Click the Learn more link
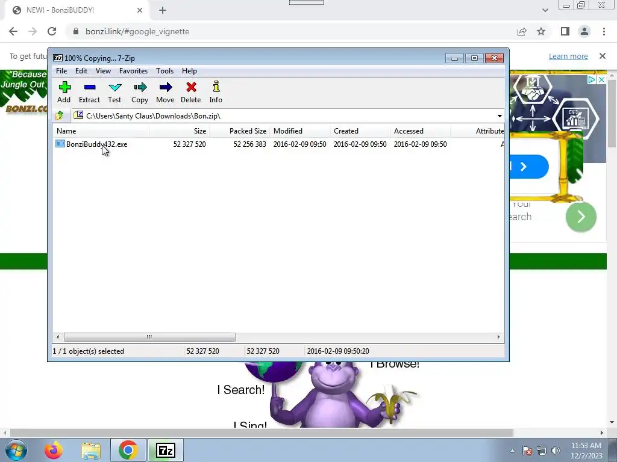617x462 pixels. [568, 56]
